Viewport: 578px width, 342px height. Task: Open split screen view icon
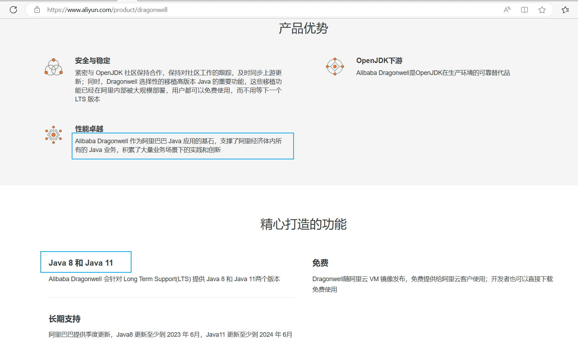coord(524,10)
